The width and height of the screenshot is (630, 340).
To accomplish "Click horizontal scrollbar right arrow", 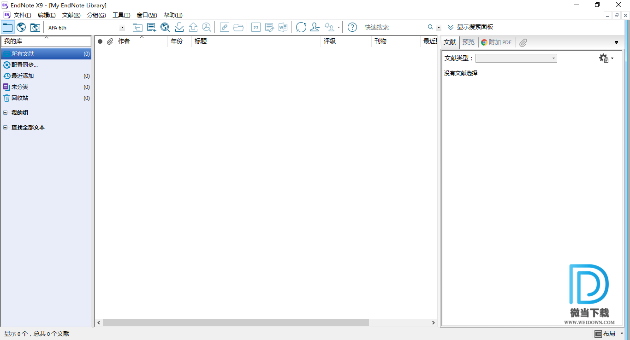I will [434, 323].
